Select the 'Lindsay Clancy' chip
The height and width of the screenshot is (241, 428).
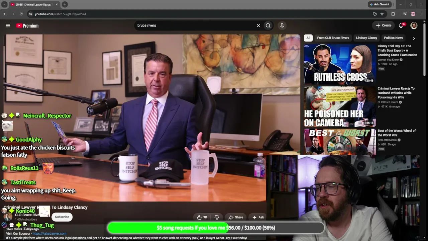(366, 38)
